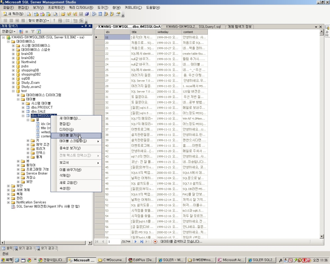Viewport: 330px width, 264px height.
Task: Choose Design (디자인) in context menu
Action: [76, 130]
